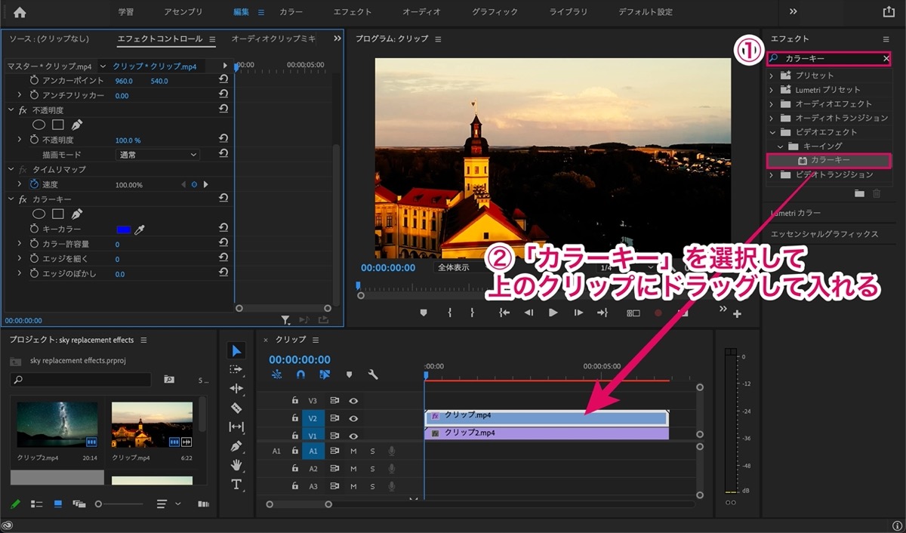Open the 描画モード blend mode dropdown
This screenshot has width=906, height=533.
tap(158, 155)
